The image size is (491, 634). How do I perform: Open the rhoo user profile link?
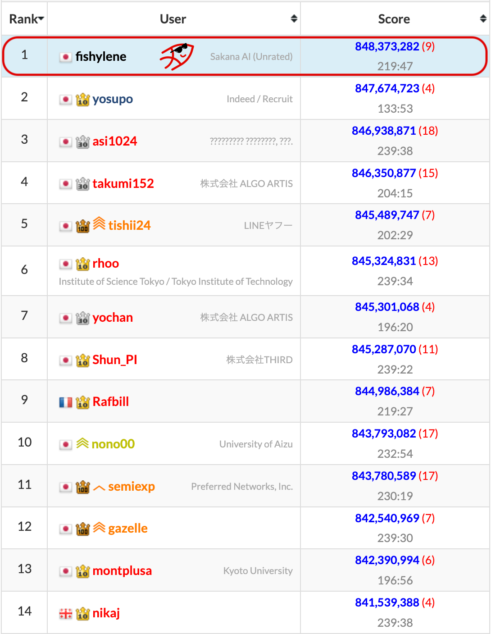click(x=105, y=264)
